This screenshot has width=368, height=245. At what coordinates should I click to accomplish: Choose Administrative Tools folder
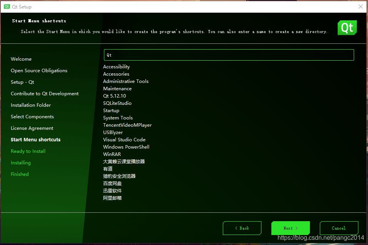[126, 81]
